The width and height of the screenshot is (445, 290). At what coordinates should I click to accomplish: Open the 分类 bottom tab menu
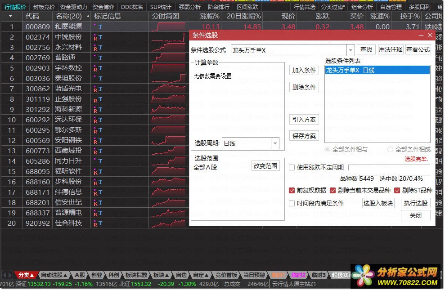click(26, 275)
